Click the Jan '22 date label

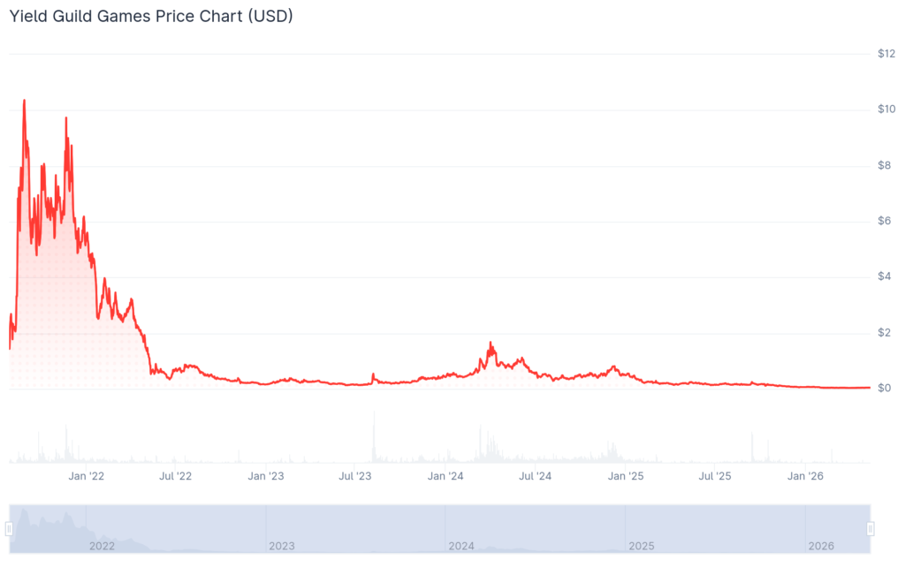[x=86, y=476]
